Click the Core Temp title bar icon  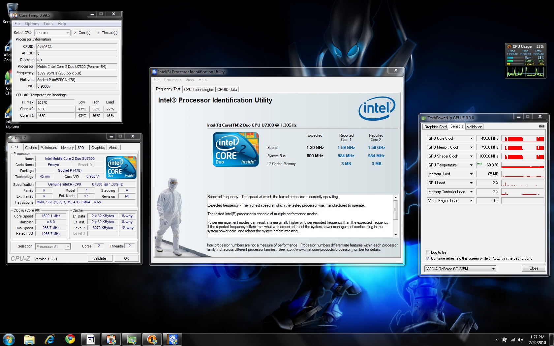(x=15, y=15)
